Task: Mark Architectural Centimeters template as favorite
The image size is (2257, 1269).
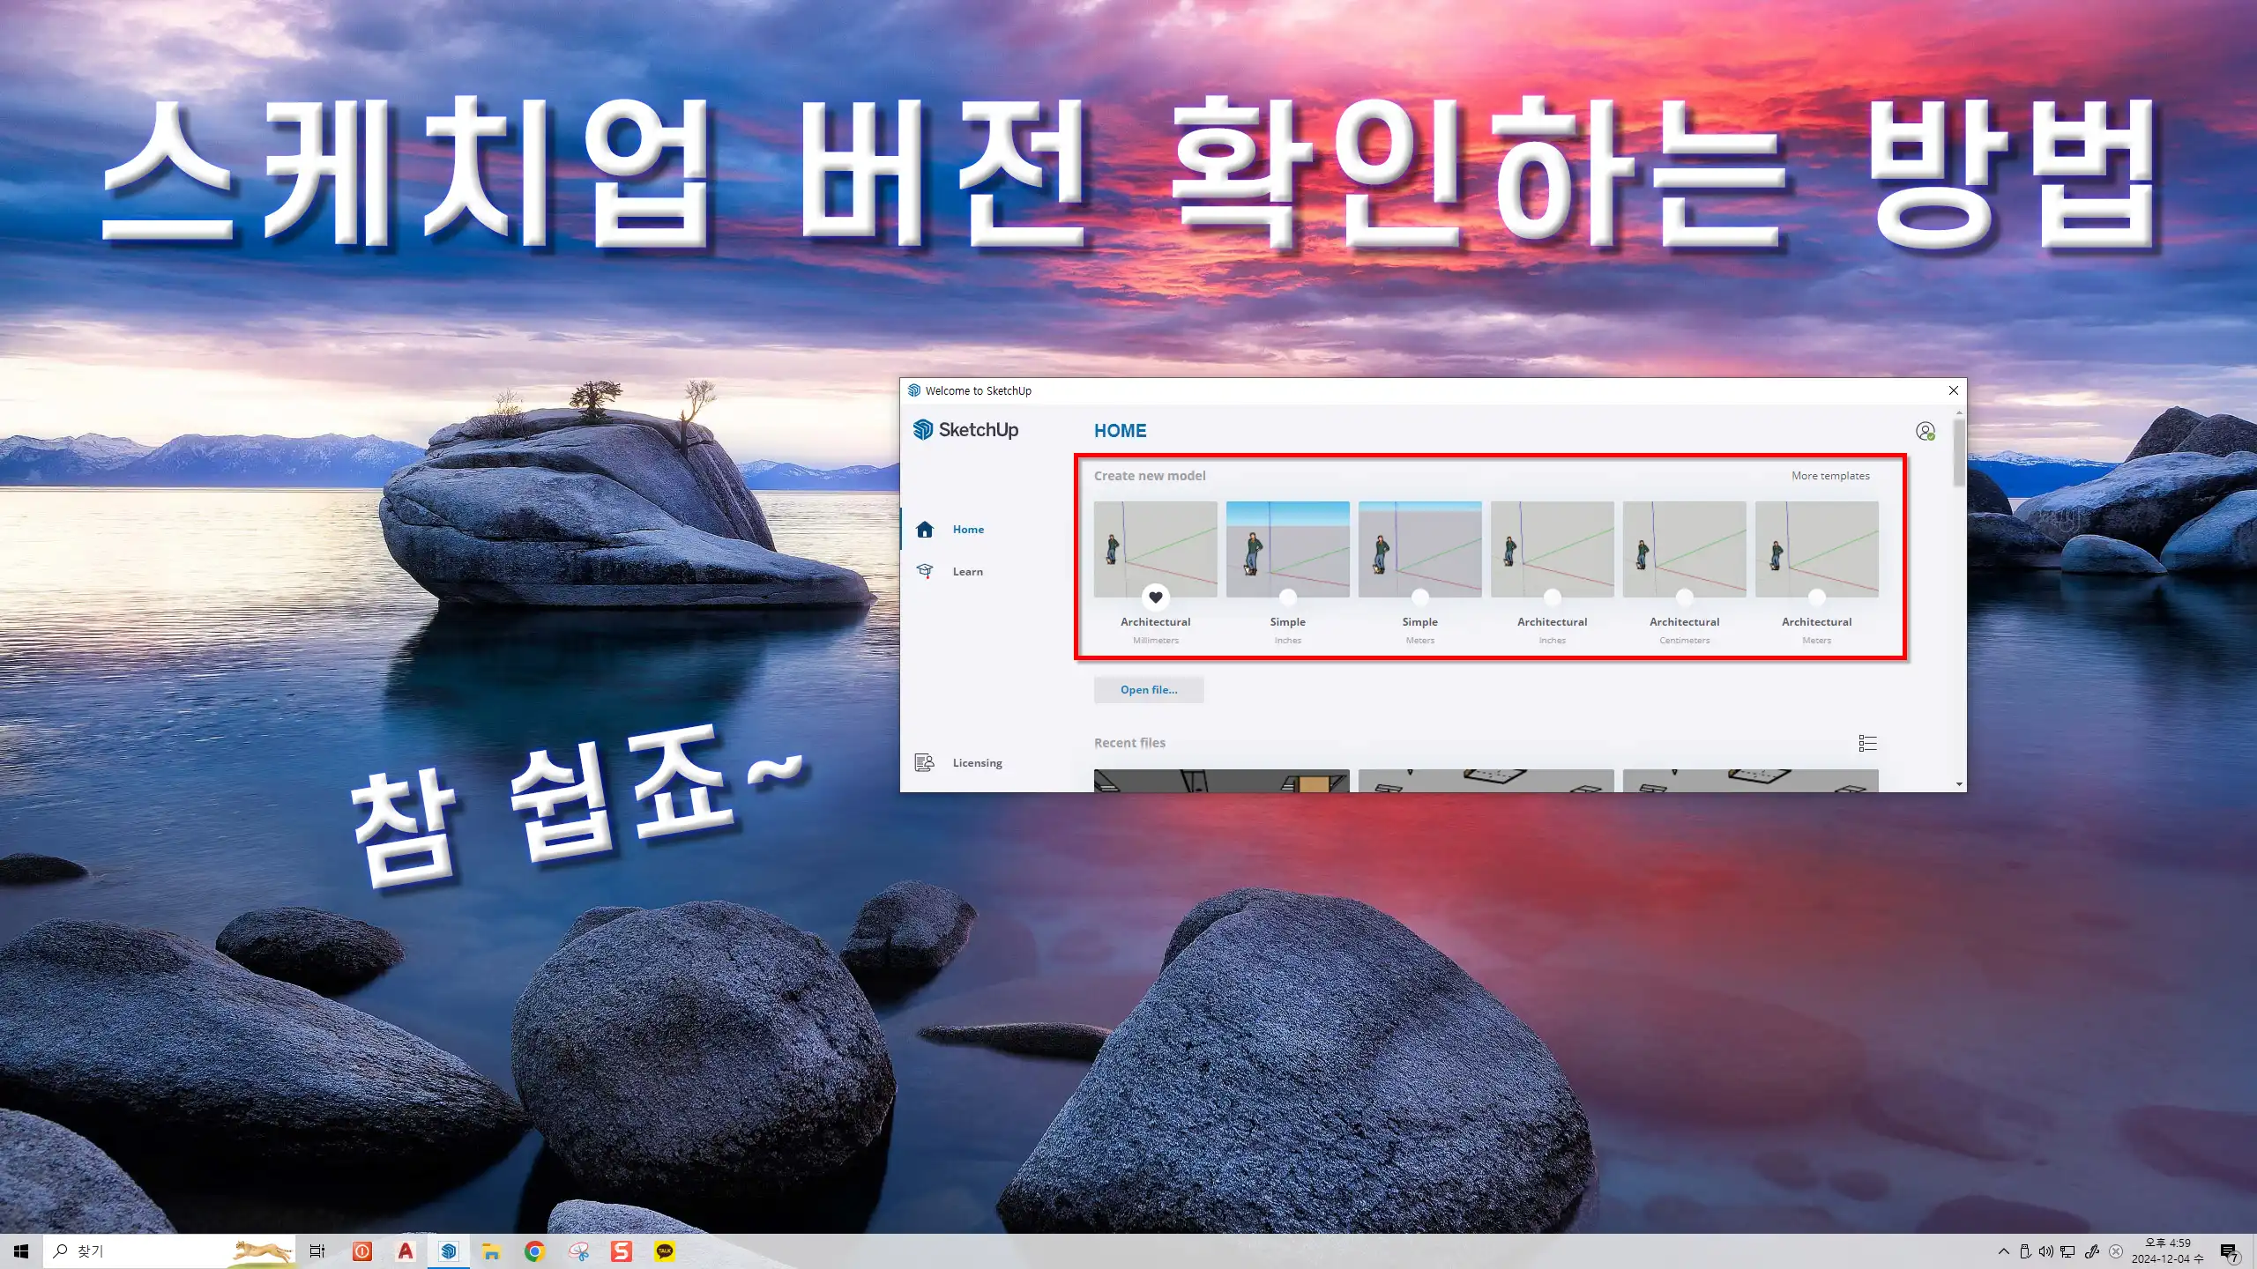Action: (1684, 597)
